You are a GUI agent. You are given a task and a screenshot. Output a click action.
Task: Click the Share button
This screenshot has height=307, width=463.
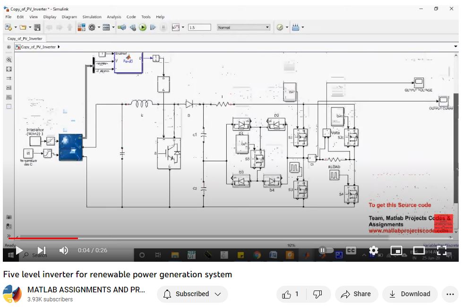[356, 294]
